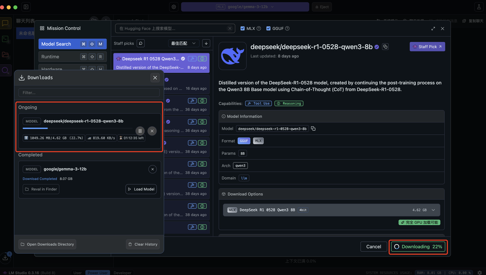
Task: Click the flask experiments icon
Action: click(479, 7)
